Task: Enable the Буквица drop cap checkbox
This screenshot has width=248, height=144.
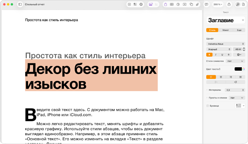Action: (208, 106)
